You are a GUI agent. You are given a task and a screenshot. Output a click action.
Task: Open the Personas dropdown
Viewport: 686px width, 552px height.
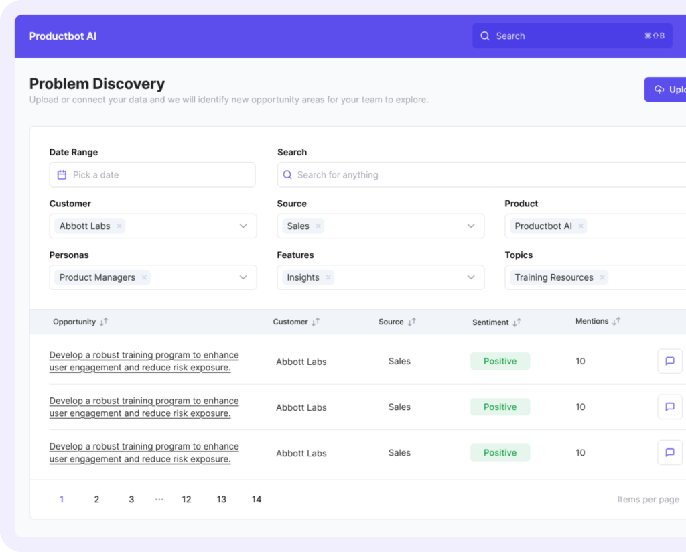(x=243, y=277)
